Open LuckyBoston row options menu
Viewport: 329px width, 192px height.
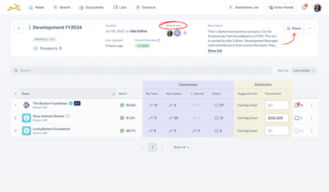[x=312, y=131]
